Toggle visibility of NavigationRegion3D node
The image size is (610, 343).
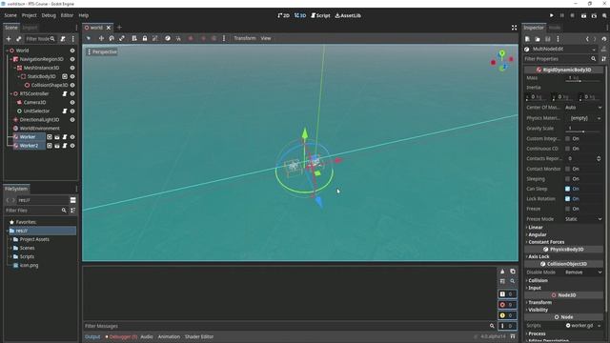coord(72,59)
